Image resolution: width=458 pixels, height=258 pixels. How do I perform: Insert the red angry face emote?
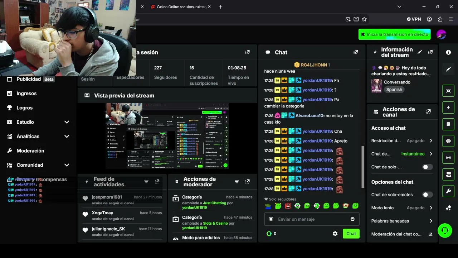pos(288,206)
